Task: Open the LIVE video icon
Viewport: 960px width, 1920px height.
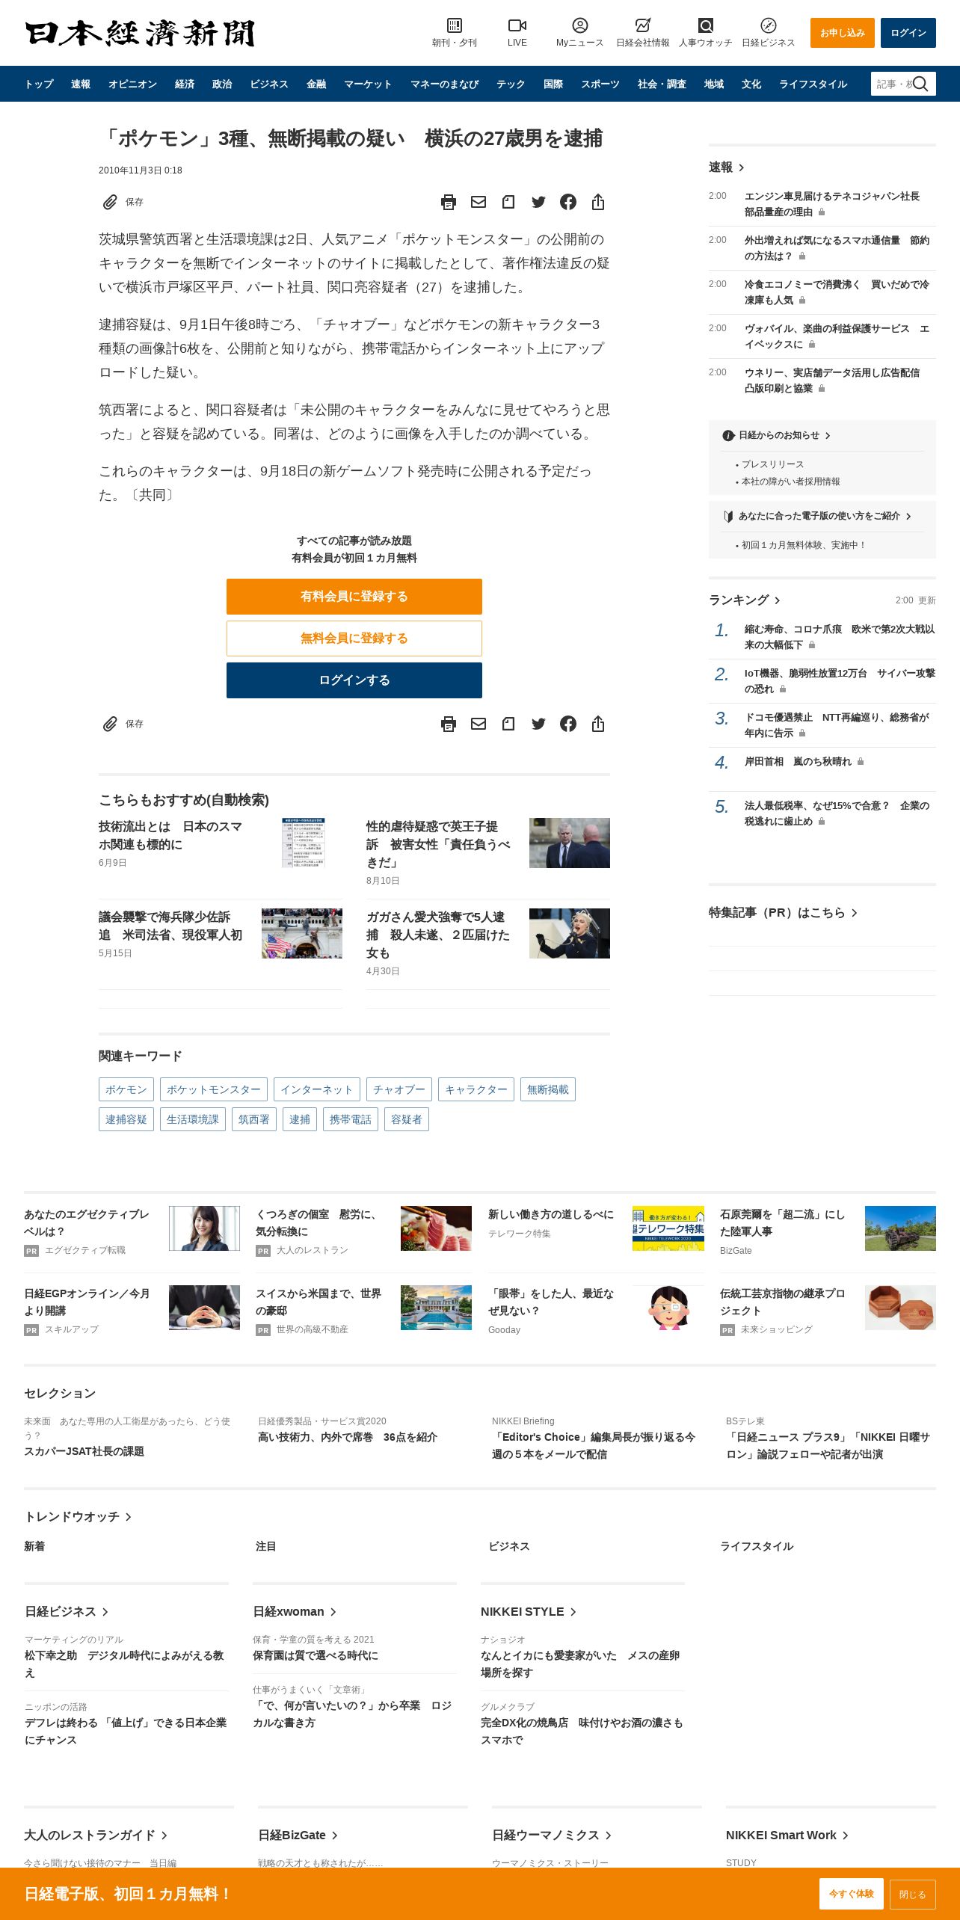Action: pyautogui.click(x=517, y=25)
